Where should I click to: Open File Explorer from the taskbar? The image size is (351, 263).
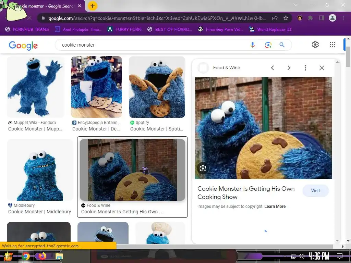coord(59,256)
